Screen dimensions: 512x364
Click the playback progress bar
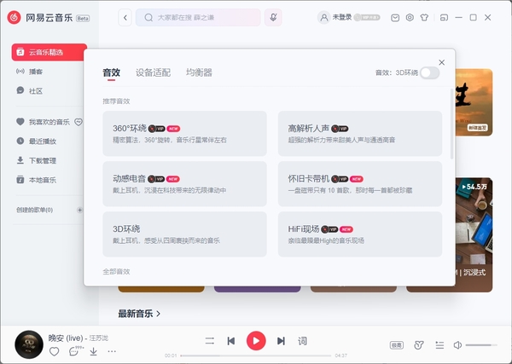coord(256,355)
